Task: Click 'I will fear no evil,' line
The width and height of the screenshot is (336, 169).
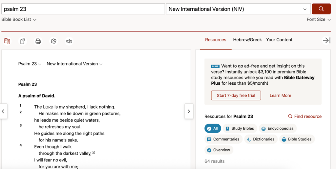Action: click(51, 160)
